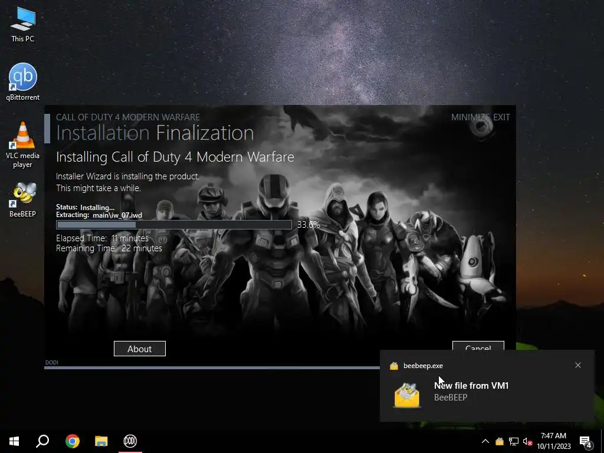Click the beebeep.exe notification header

coord(423,366)
